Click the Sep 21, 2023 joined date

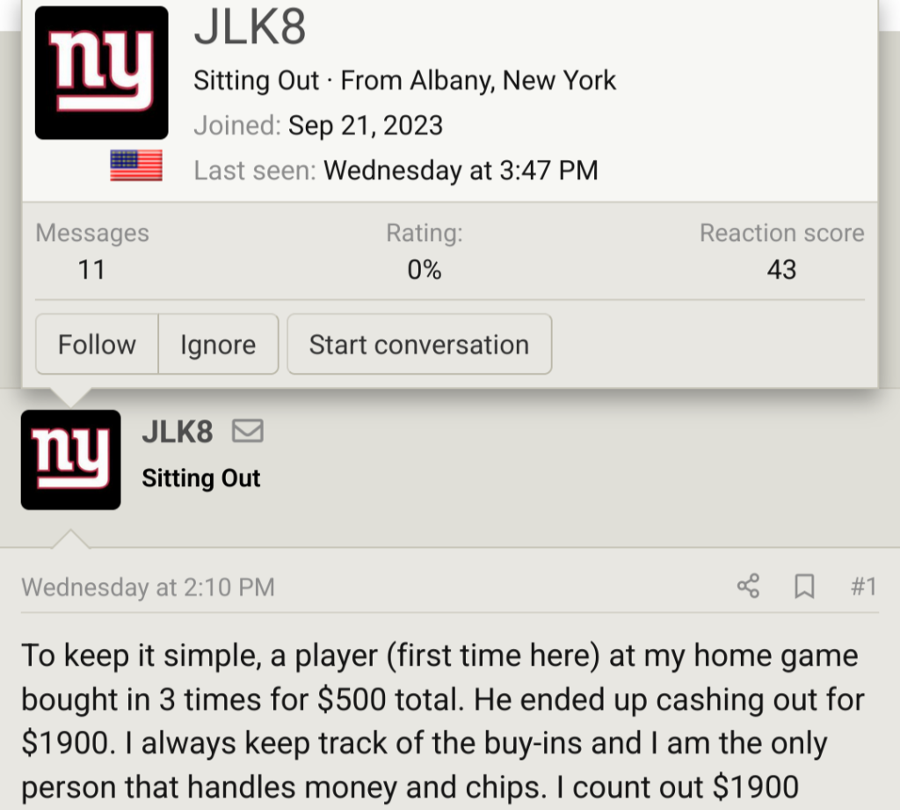pos(365,126)
